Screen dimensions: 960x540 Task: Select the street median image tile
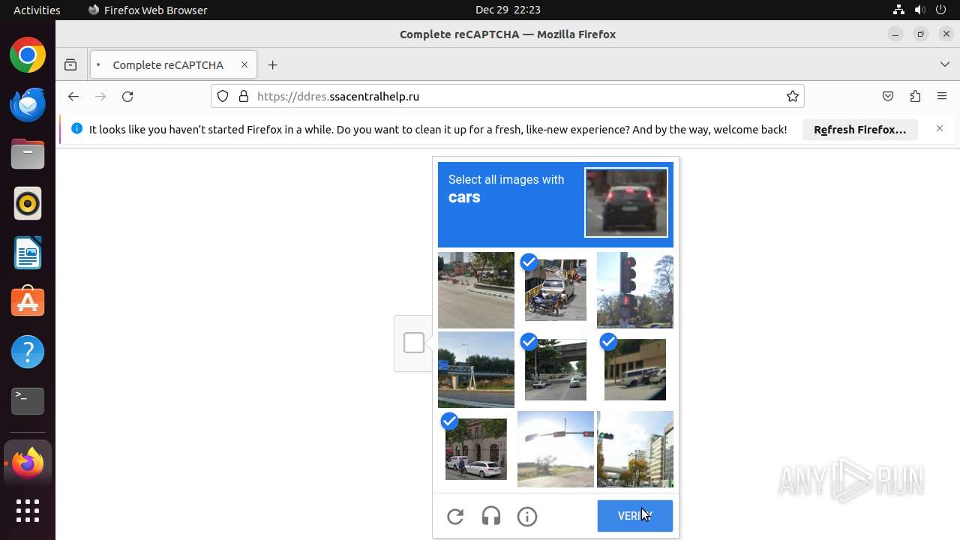[x=476, y=290]
